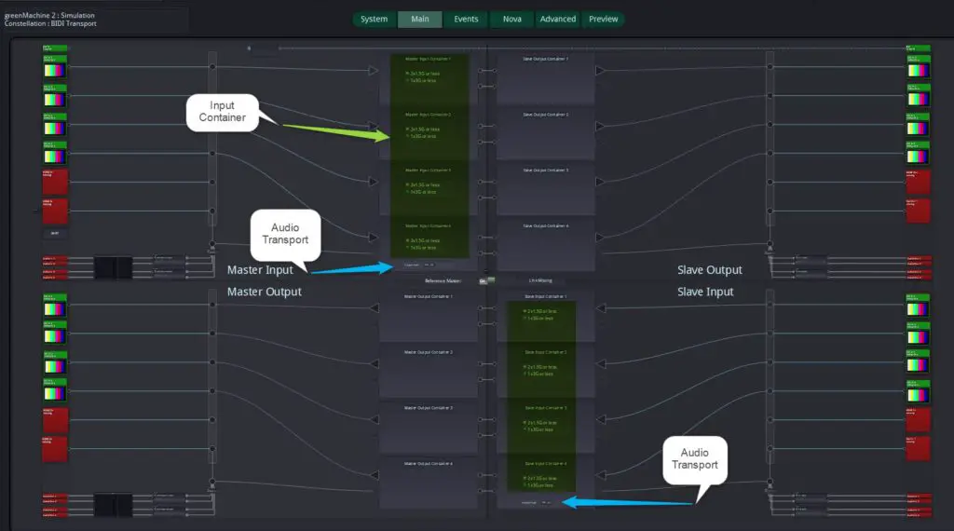The height and width of the screenshot is (531, 954).
Task: Click the arrow feeding Slave Input Container 3
Action: [601, 419]
